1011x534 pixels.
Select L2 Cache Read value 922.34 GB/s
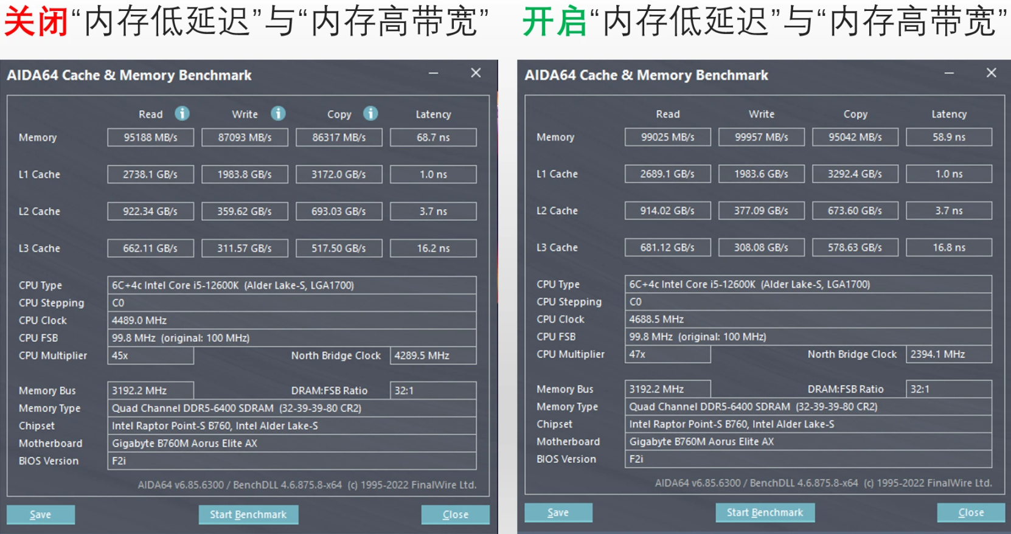click(x=151, y=212)
